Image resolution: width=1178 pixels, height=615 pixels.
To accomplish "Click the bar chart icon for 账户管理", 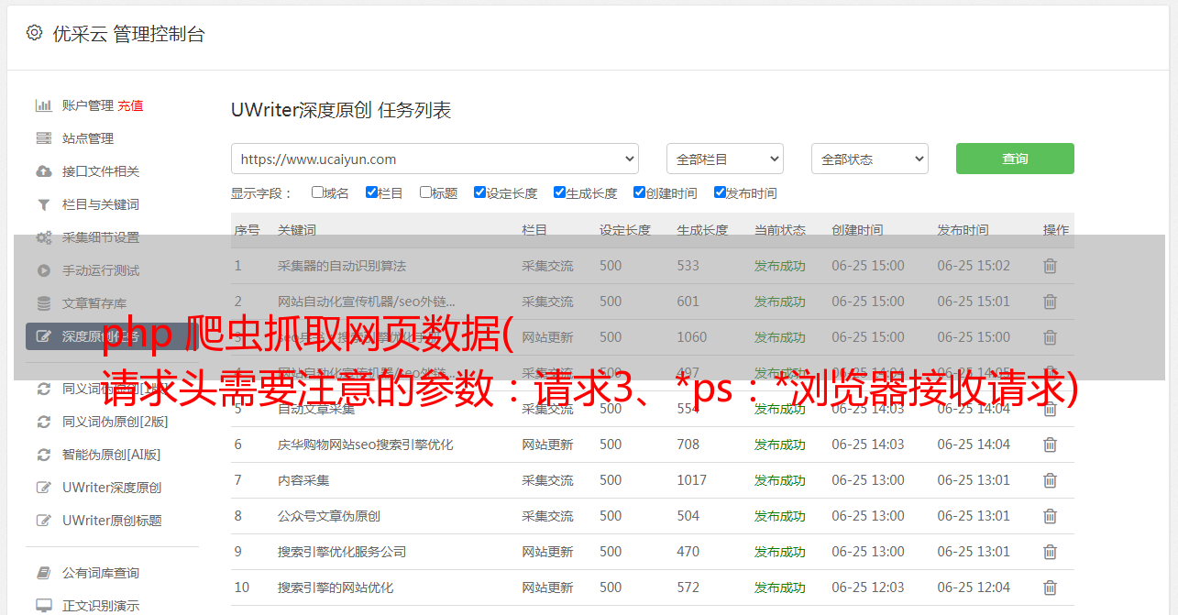I will (x=43, y=105).
